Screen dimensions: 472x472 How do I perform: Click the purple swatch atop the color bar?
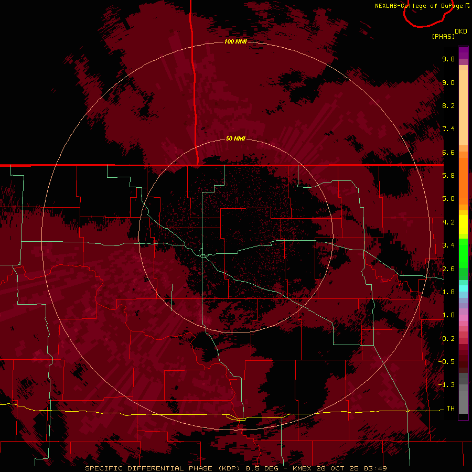pos(463,52)
